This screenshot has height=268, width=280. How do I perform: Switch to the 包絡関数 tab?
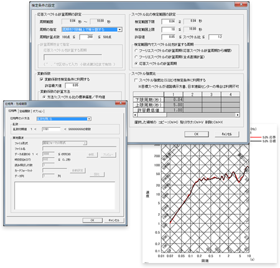(25, 111)
